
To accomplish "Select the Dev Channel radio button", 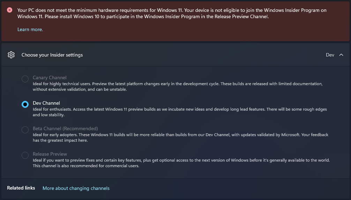I will (x=25, y=104).
